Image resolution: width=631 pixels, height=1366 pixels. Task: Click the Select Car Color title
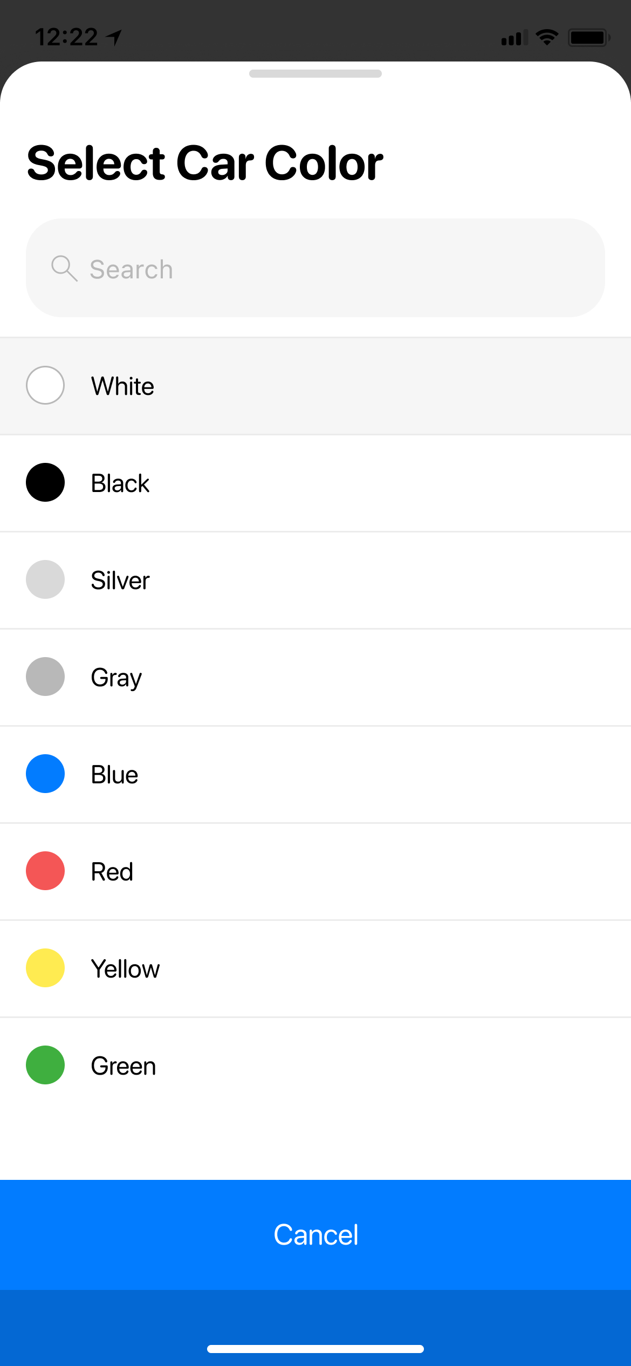(204, 161)
